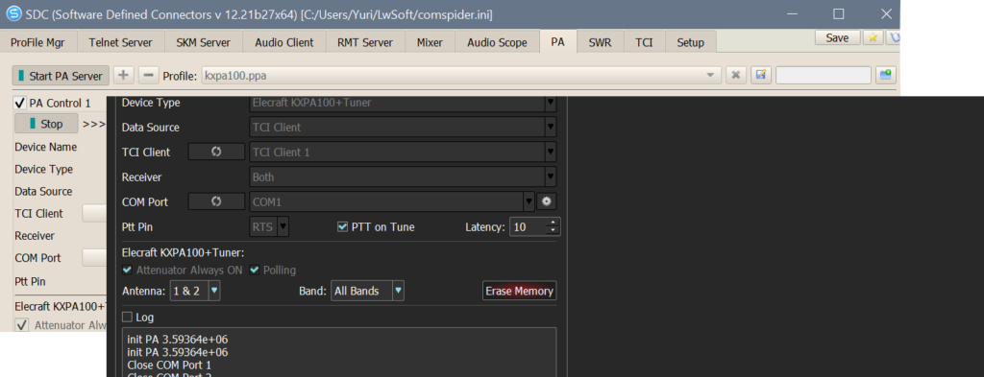Click the yellow star favorites icon
The height and width of the screenshot is (377, 984).
click(x=873, y=37)
